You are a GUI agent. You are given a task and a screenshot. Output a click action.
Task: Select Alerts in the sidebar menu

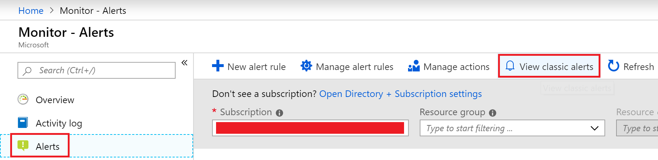pyautogui.click(x=47, y=147)
